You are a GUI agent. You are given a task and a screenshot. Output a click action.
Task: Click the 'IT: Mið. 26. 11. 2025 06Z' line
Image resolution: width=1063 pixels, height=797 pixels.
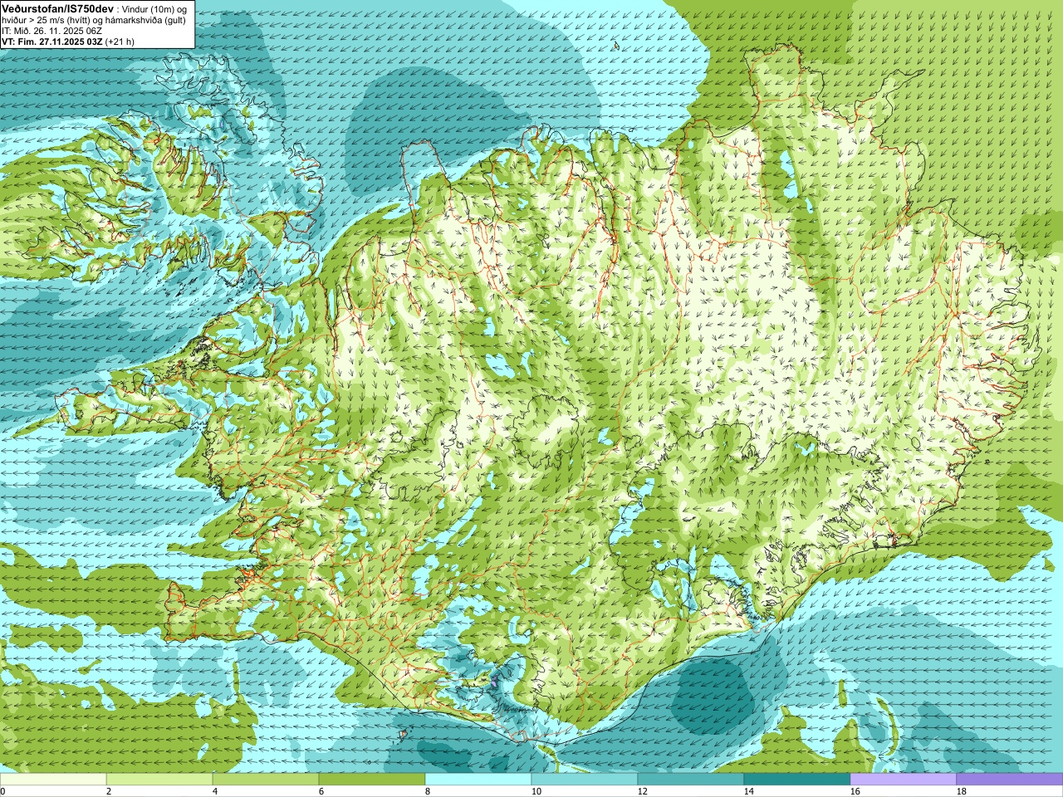click(x=52, y=30)
